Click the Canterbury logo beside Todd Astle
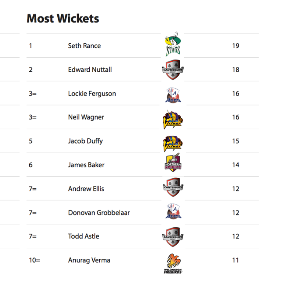This screenshot has width=290, height=292. coord(173,237)
